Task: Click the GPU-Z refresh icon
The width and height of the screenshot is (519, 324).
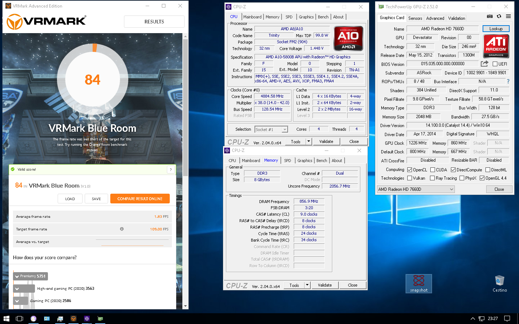Action: [499, 16]
